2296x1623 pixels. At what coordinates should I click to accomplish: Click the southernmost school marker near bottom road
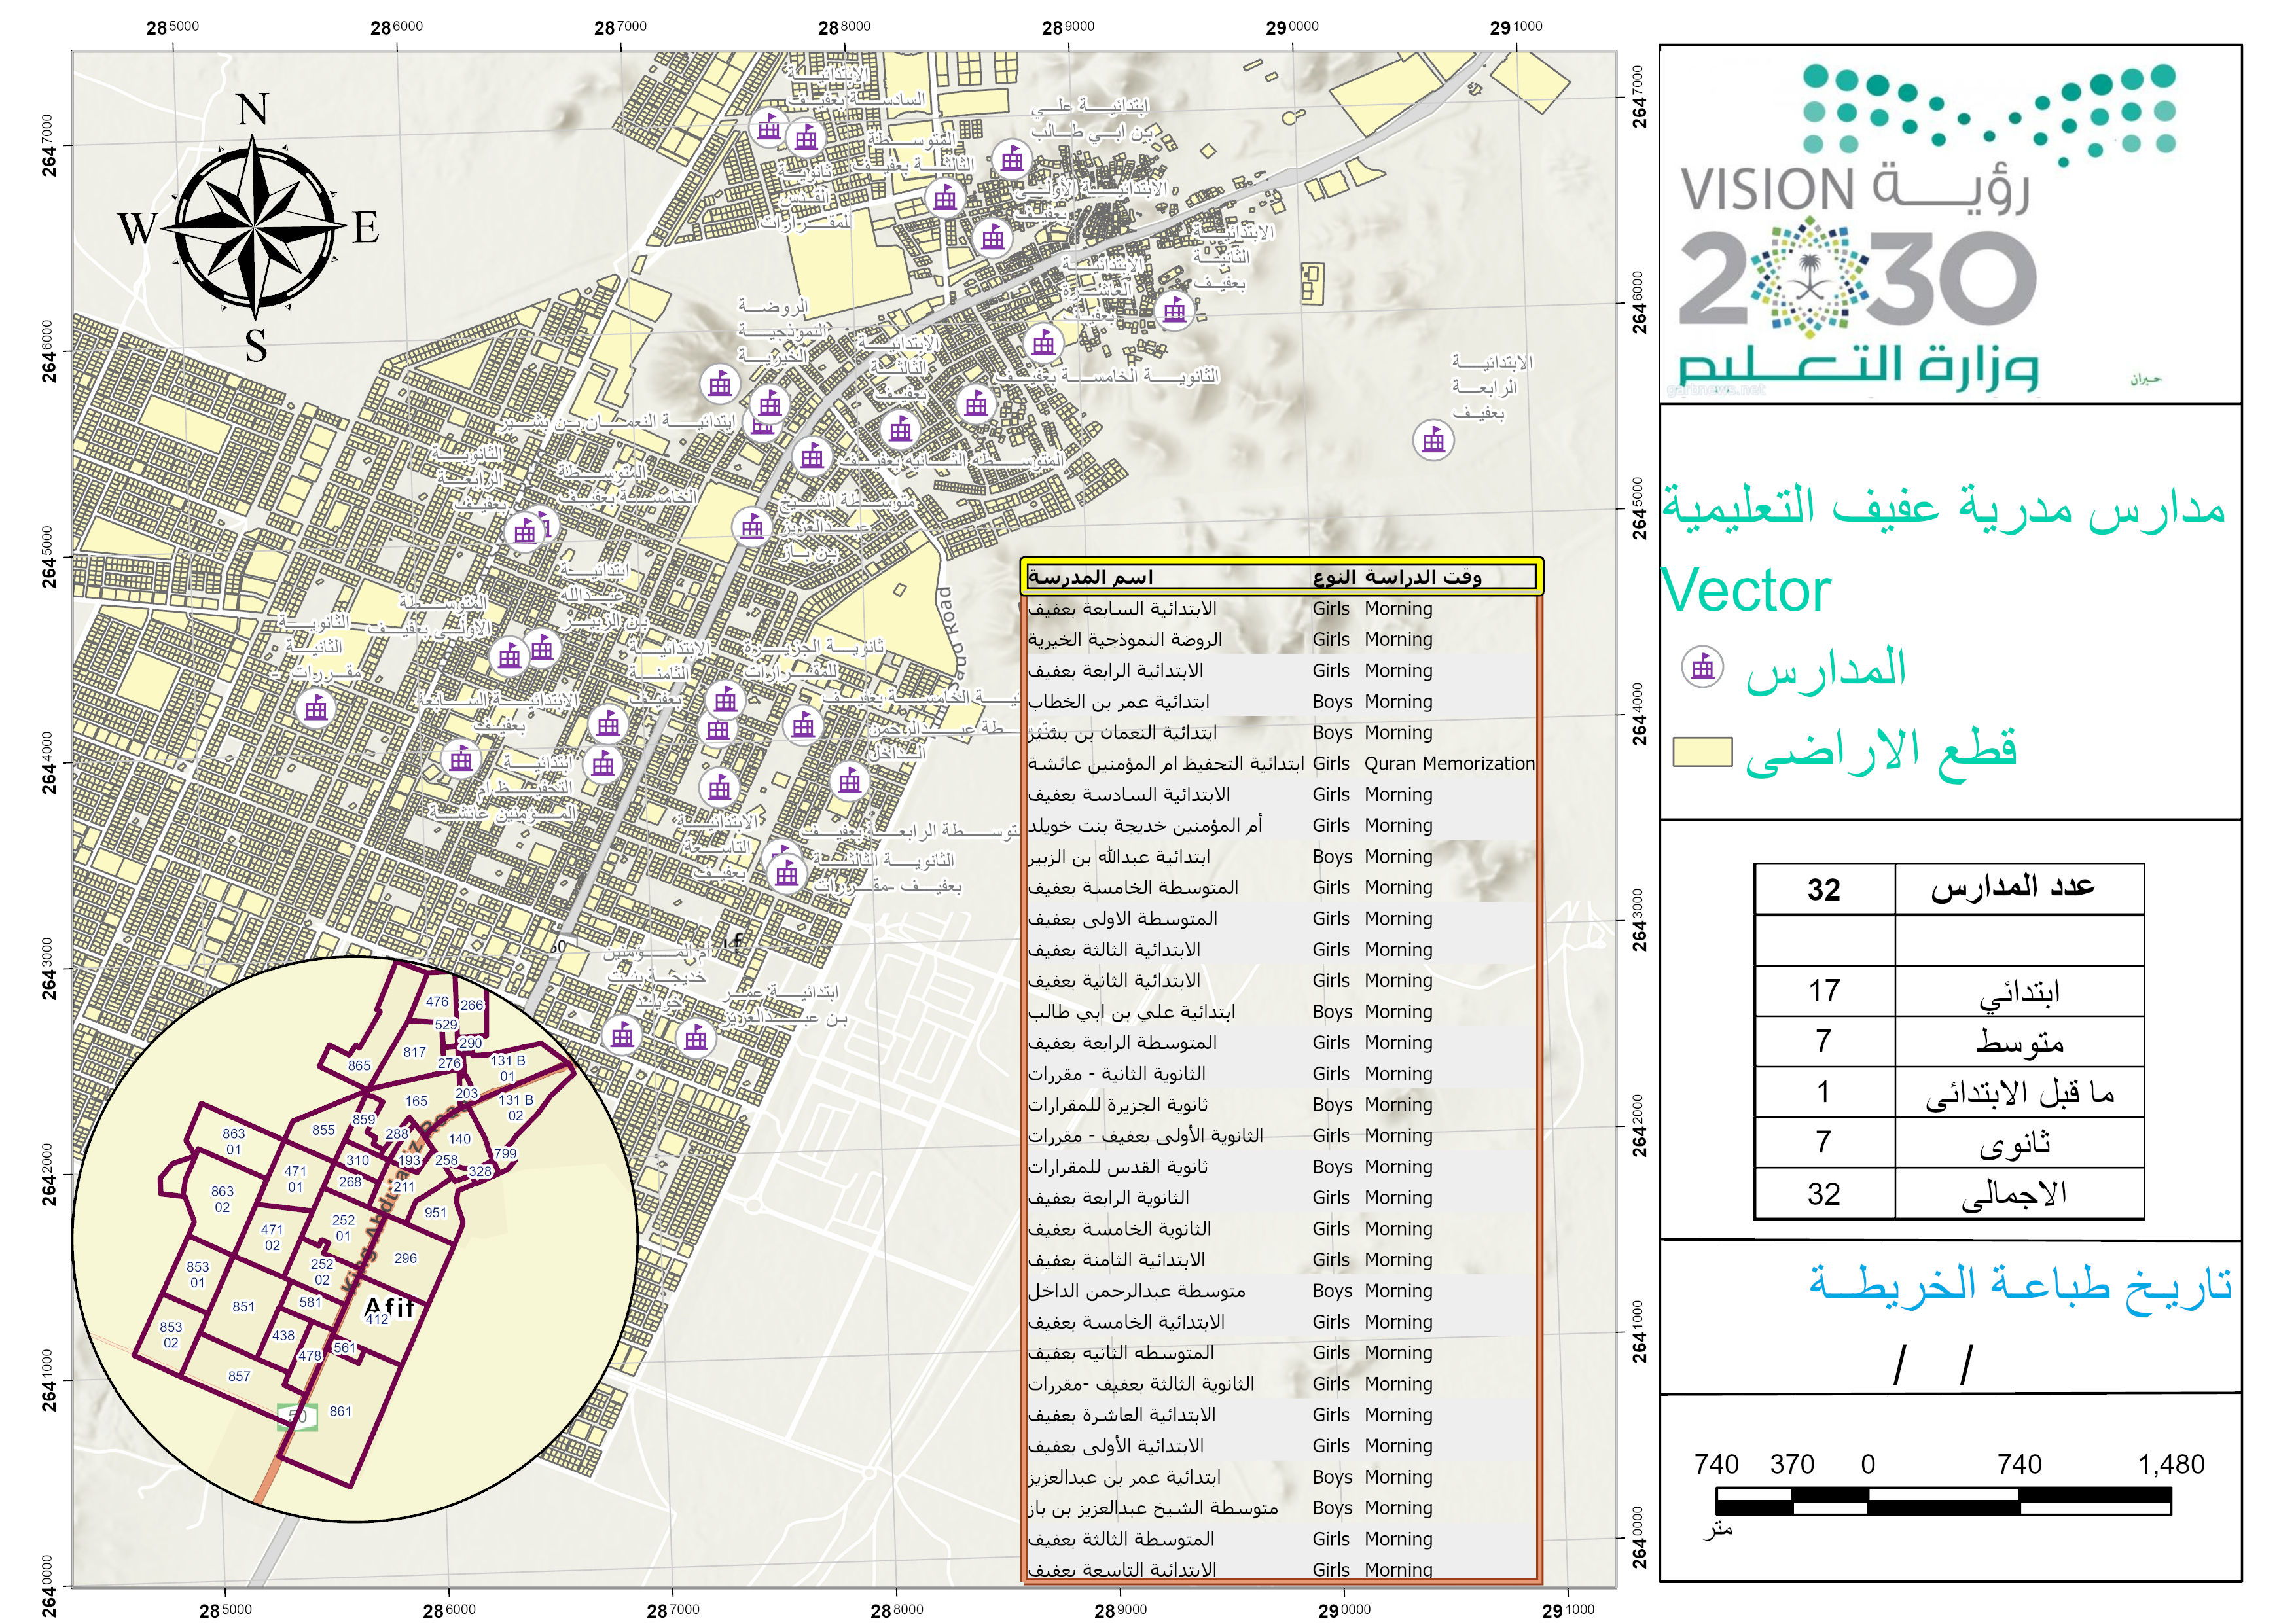click(x=696, y=1038)
